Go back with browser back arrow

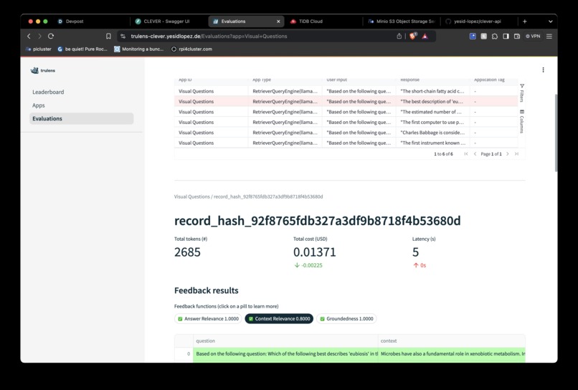[29, 36]
